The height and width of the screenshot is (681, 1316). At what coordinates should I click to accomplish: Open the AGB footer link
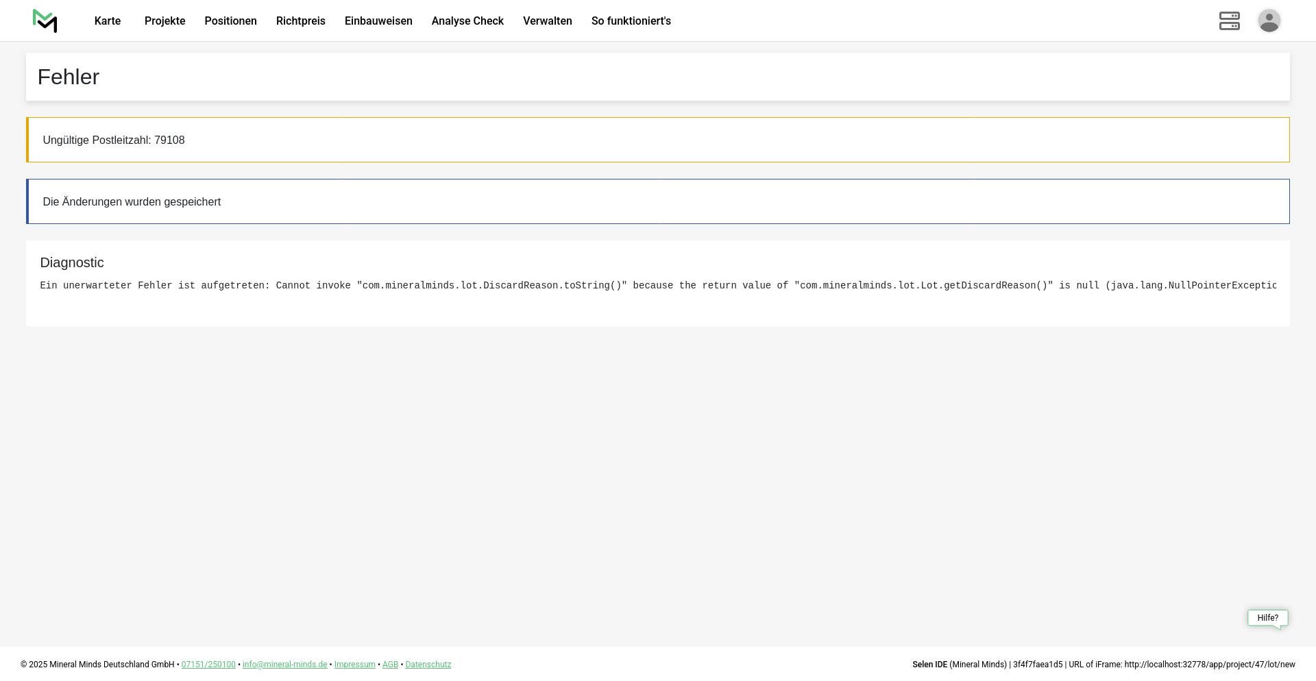pos(390,665)
